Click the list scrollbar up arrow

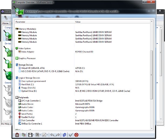[x=152, y=21]
